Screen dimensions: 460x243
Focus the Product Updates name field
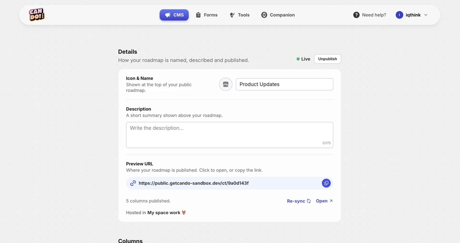284,84
